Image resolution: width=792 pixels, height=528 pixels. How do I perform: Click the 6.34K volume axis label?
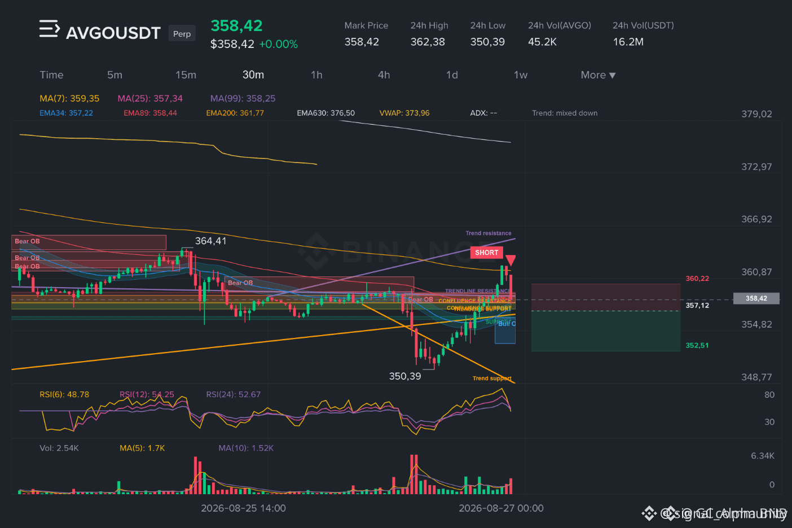(763, 456)
